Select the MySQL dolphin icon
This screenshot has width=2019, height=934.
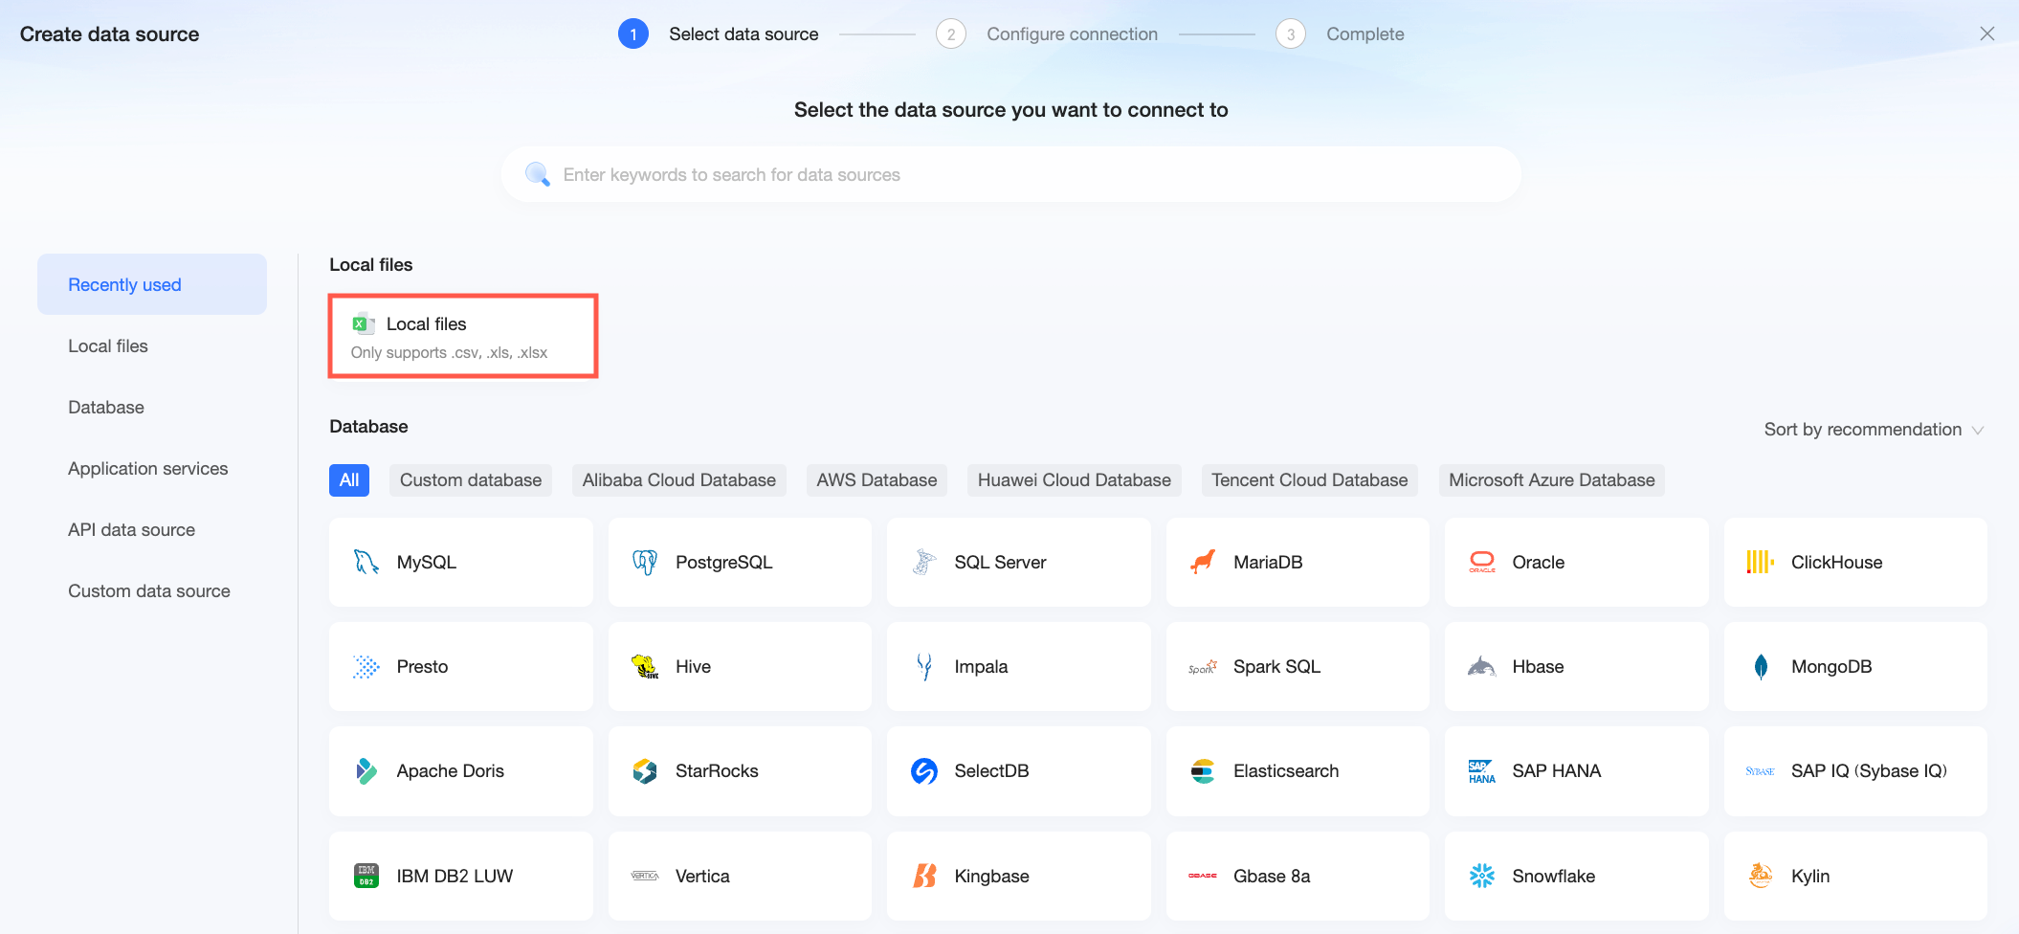click(366, 562)
